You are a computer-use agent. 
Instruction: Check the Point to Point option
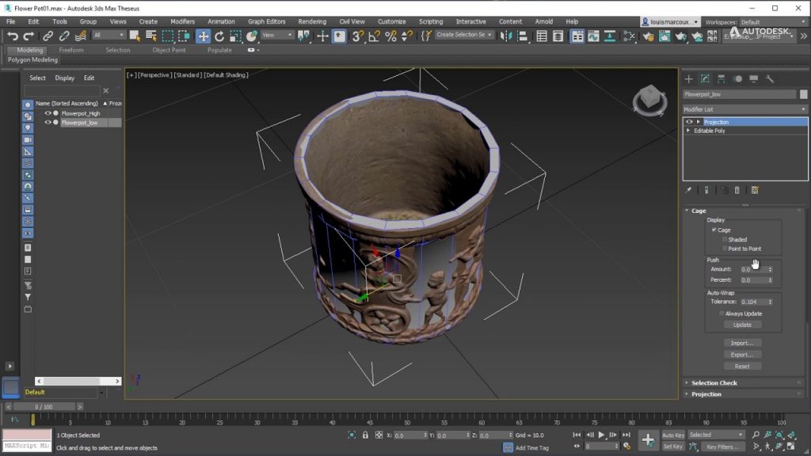(724, 249)
